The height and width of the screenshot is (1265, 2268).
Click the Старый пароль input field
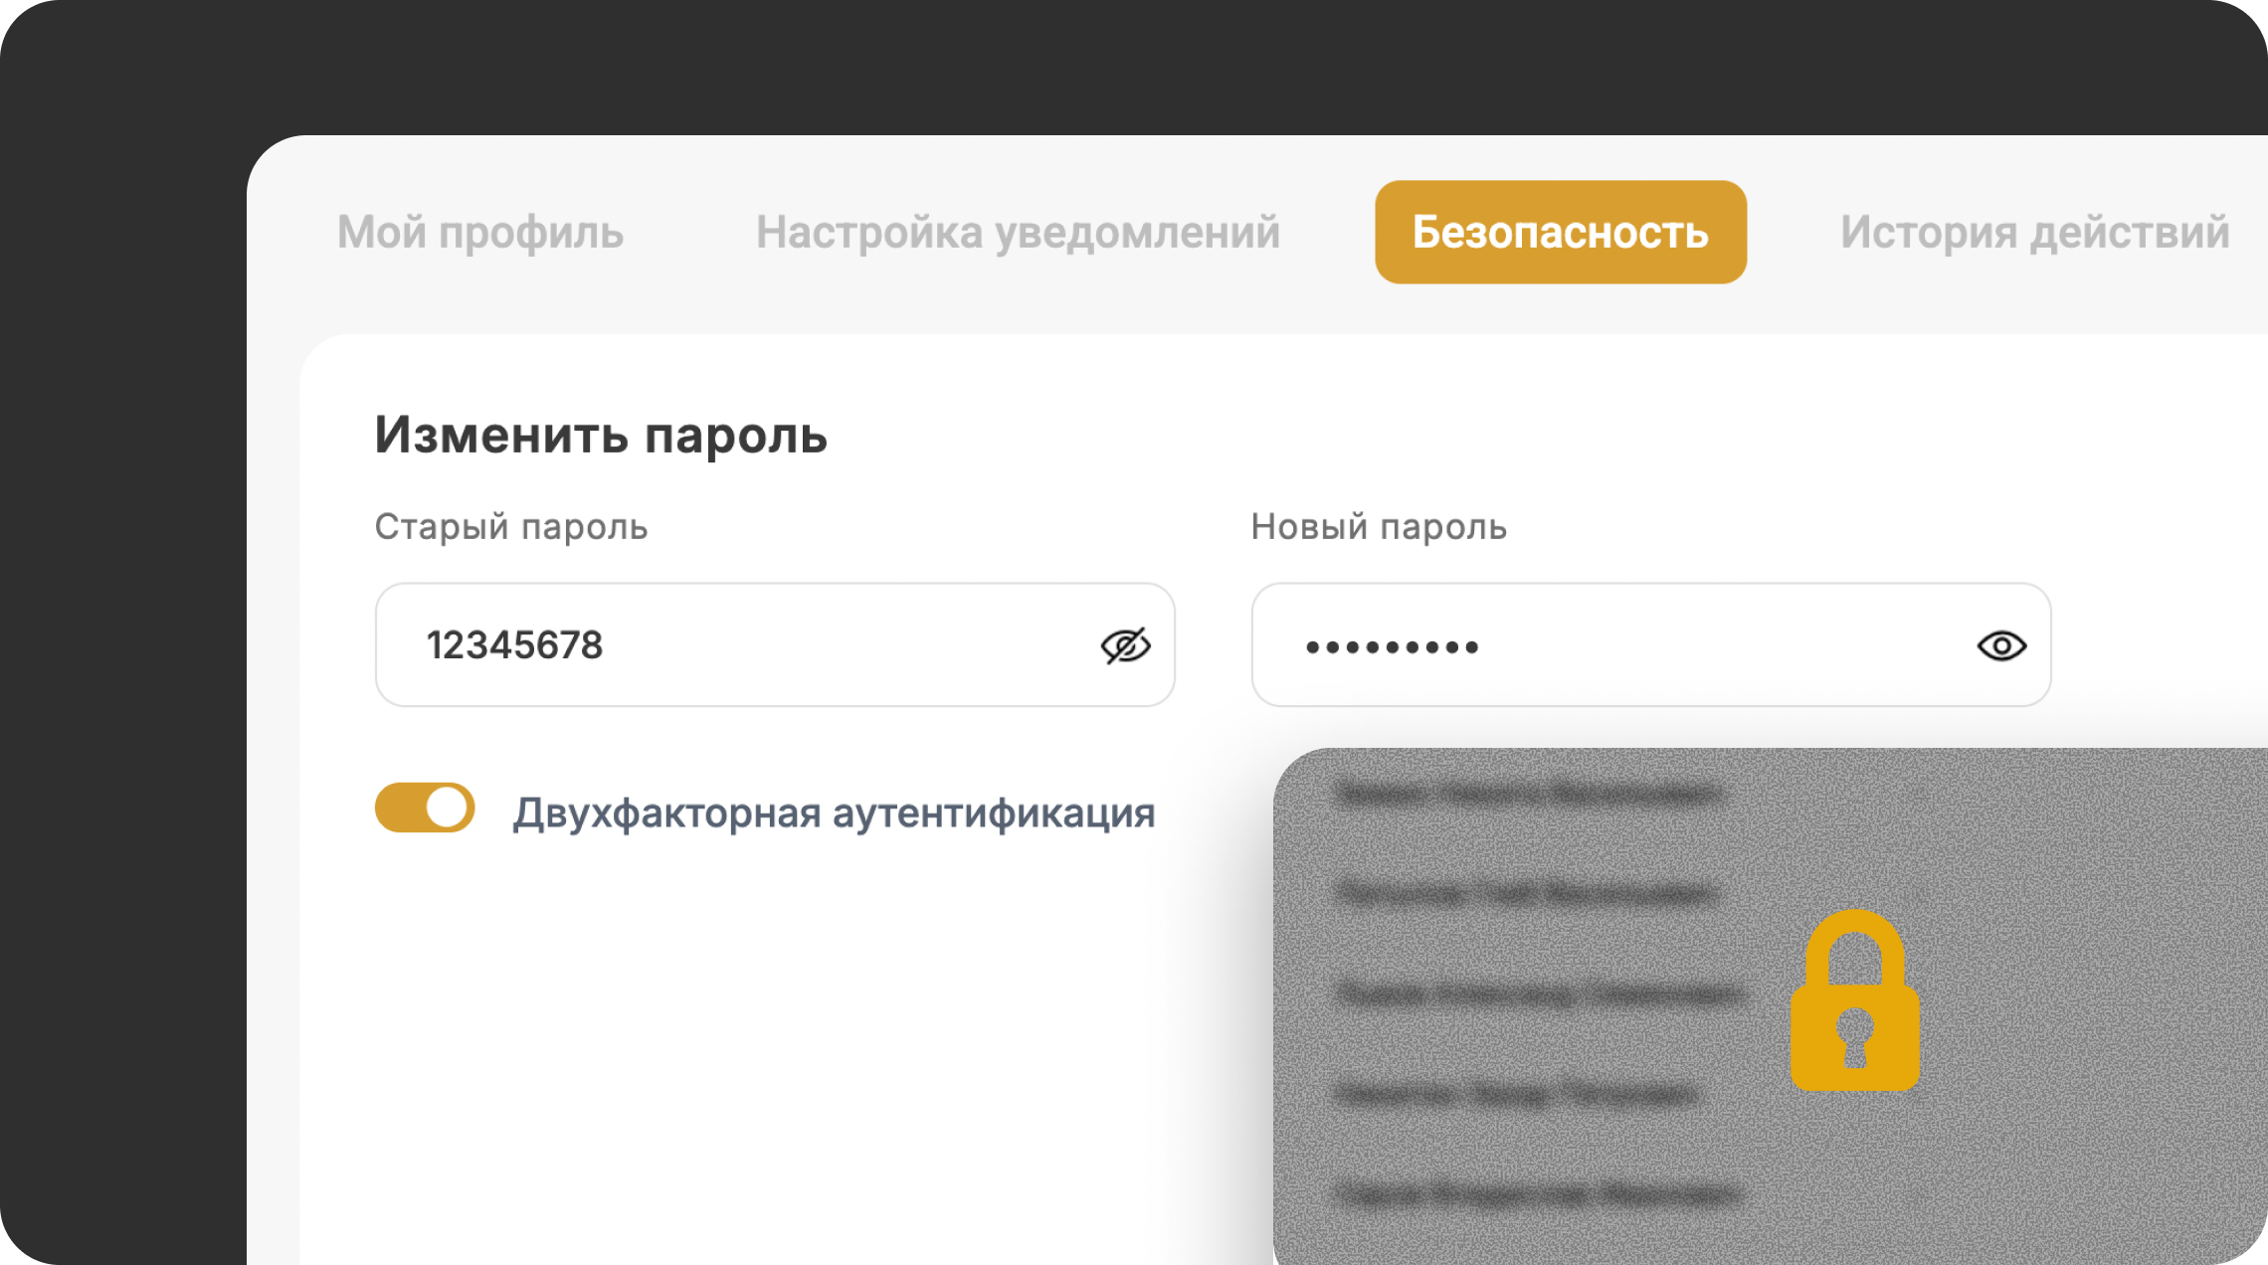pos(775,644)
